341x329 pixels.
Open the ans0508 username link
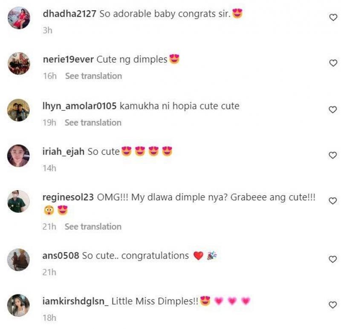tap(61, 256)
